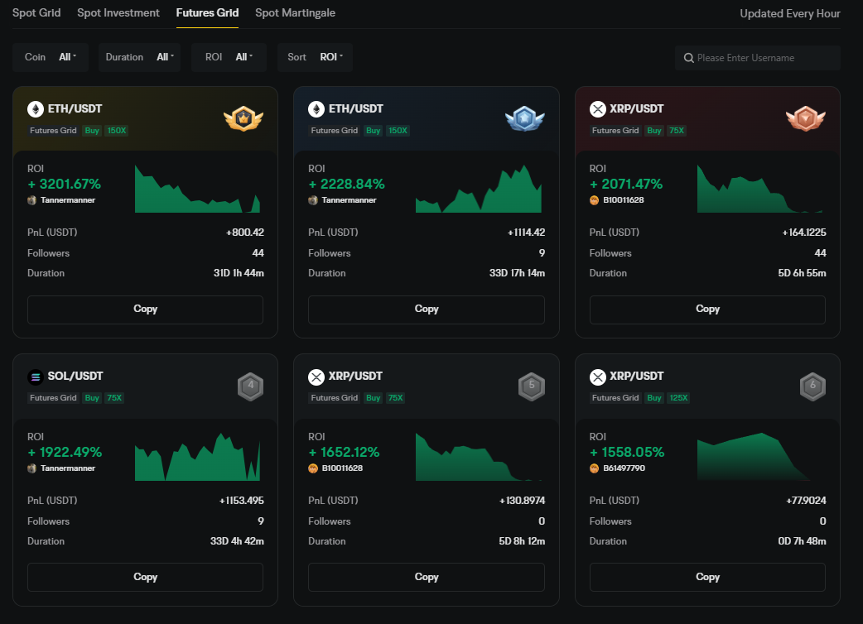Change the Sort order dropdown
This screenshot has height=624, width=863.
coord(316,57)
